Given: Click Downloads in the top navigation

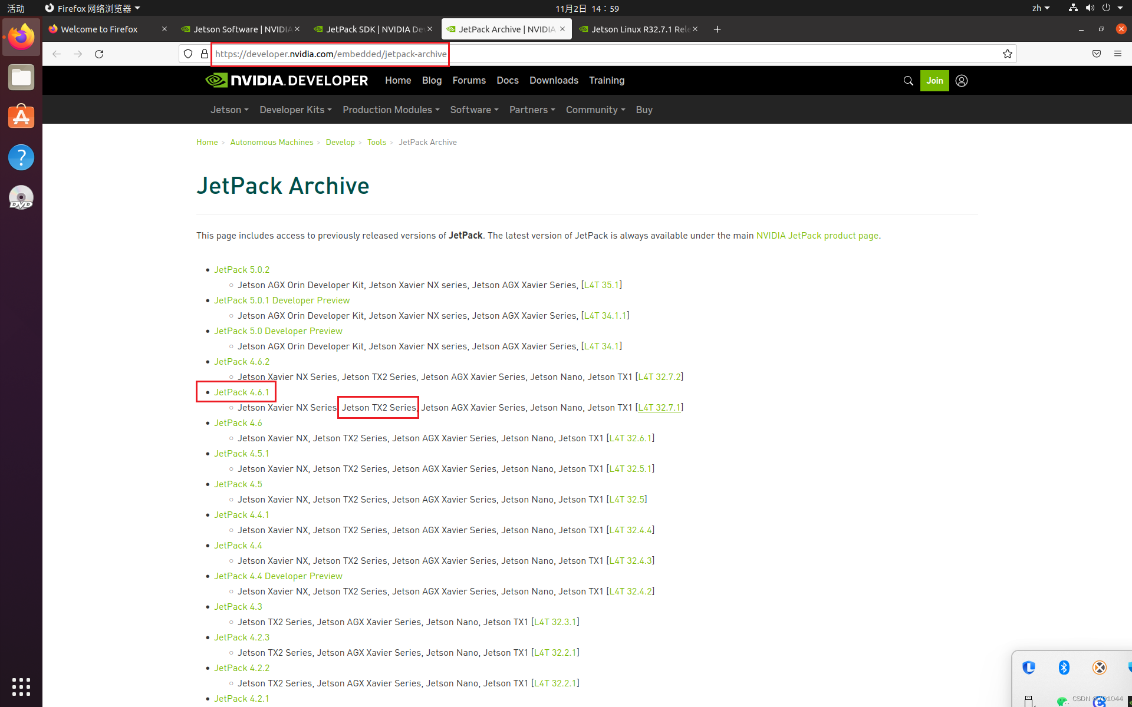Looking at the screenshot, I should click(x=553, y=80).
